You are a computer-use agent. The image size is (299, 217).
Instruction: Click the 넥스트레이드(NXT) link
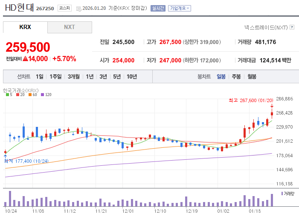pos(266,27)
